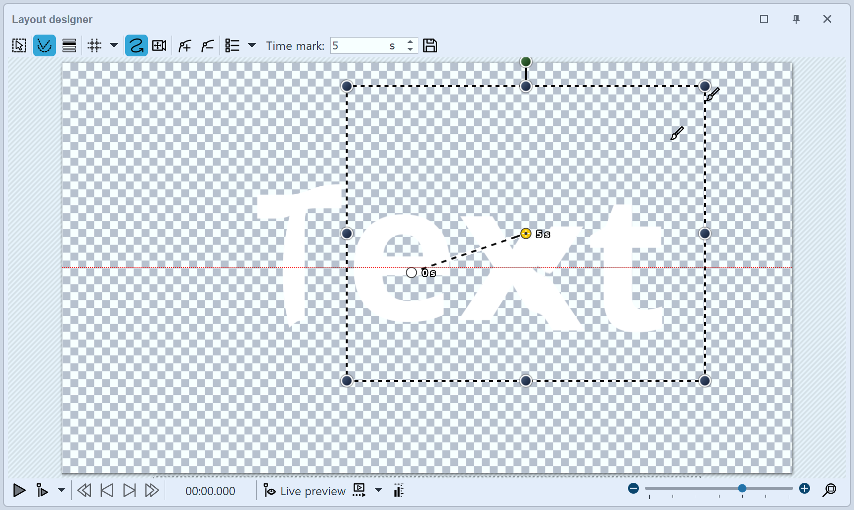854x510 pixels.
Task: Toggle the grid display
Action: (94, 45)
